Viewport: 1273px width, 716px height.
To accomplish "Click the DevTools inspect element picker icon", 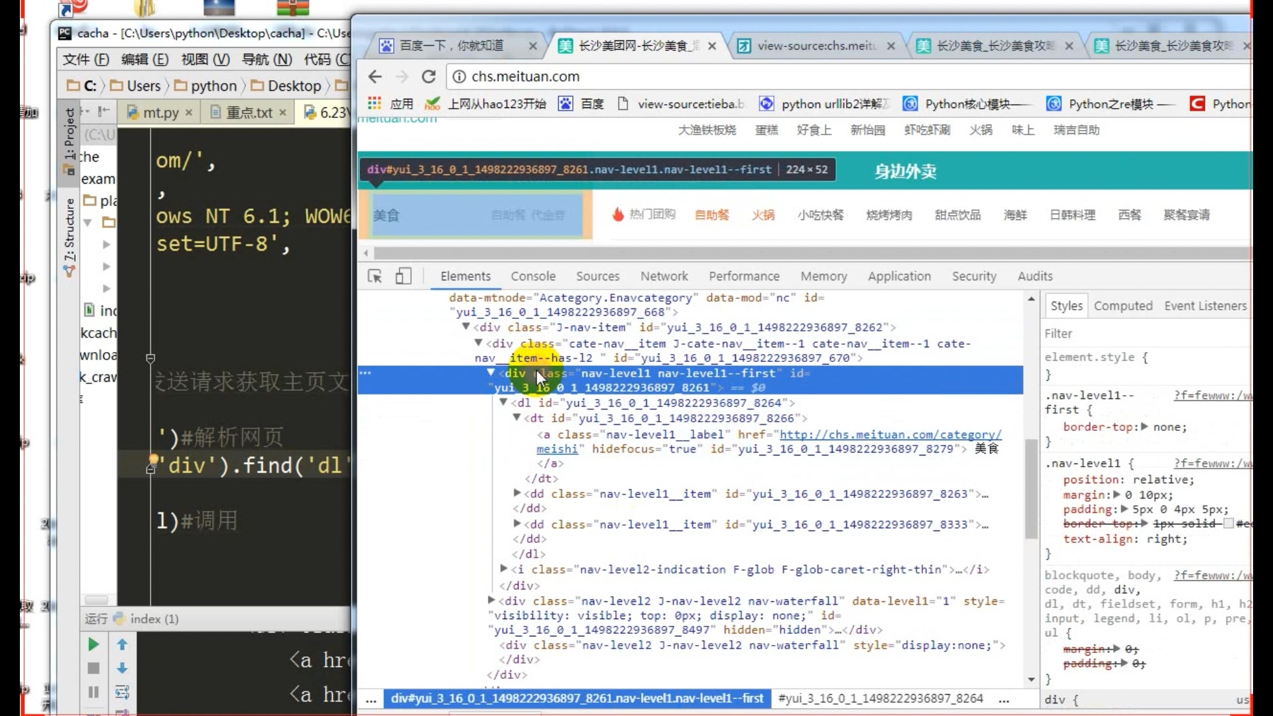I will click(375, 276).
